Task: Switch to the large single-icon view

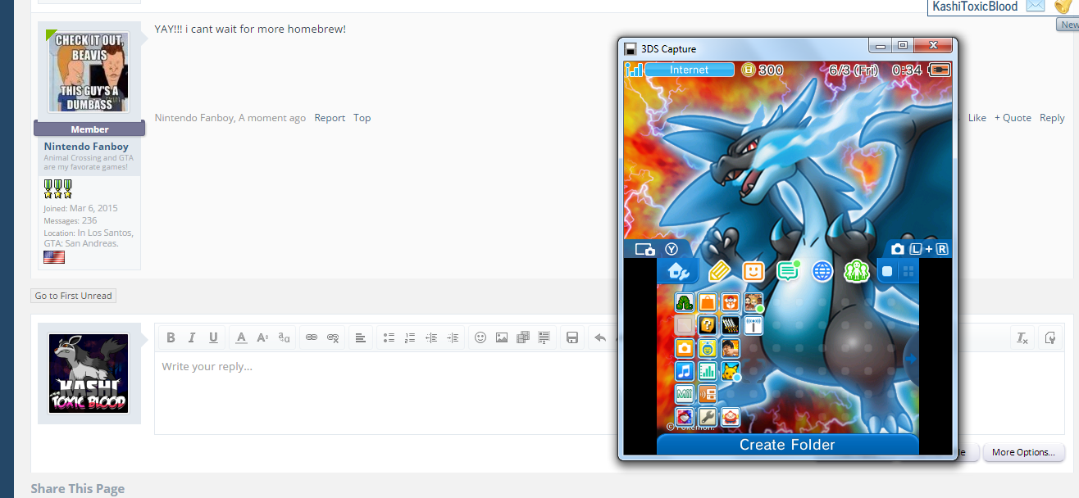Action: pos(886,271)
